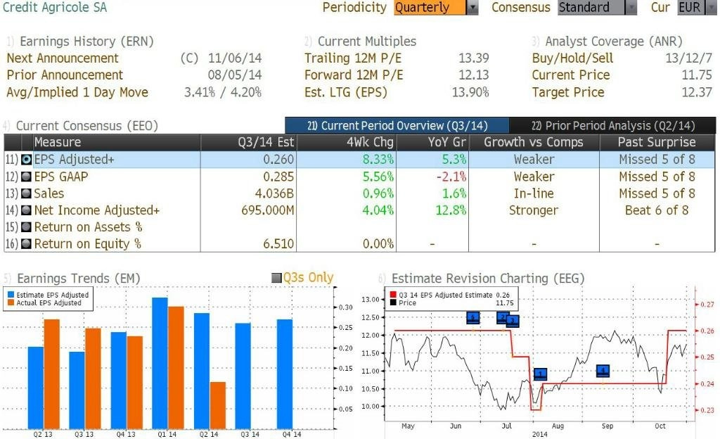Click black Price legend swatch
The image size is (720, 439).
pyautogui.click(x=393, y=303)
